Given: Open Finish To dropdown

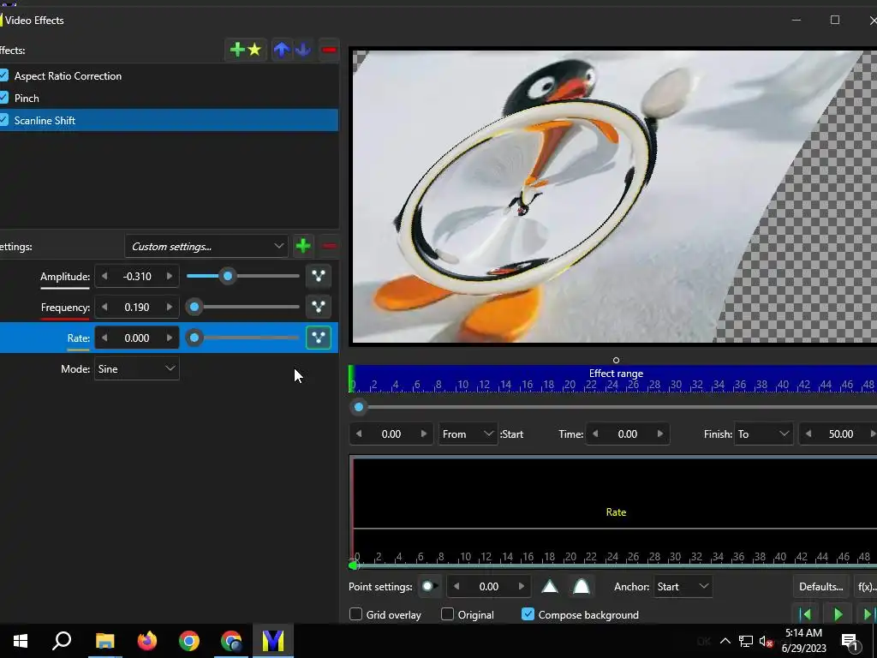Looking at the screenshot, I should (x=763, y=434).
